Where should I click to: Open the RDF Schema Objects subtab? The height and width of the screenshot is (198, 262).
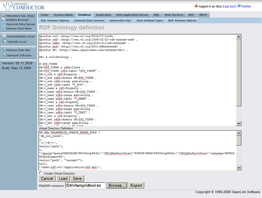click(182, 21)
